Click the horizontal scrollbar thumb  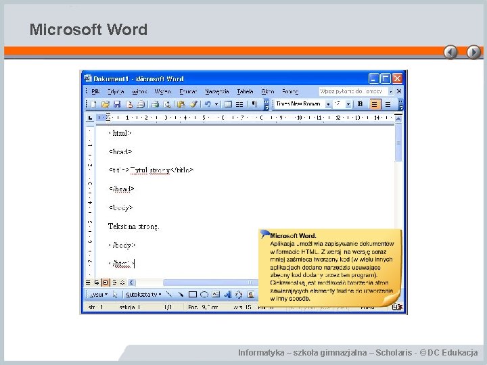[210, 283]
